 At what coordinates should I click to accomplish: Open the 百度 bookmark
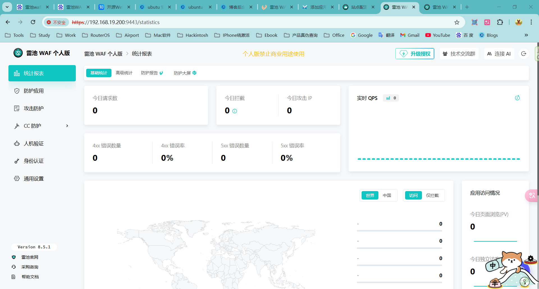coord(465,35)
